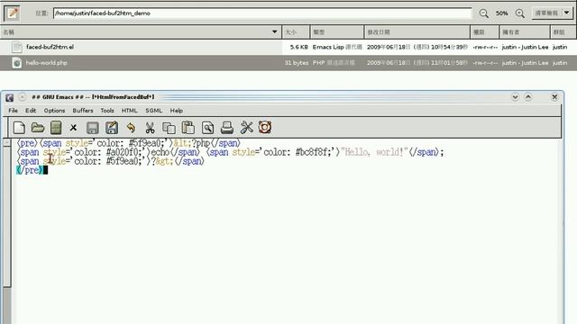Open preferences with the tools icon

point(246,128)
